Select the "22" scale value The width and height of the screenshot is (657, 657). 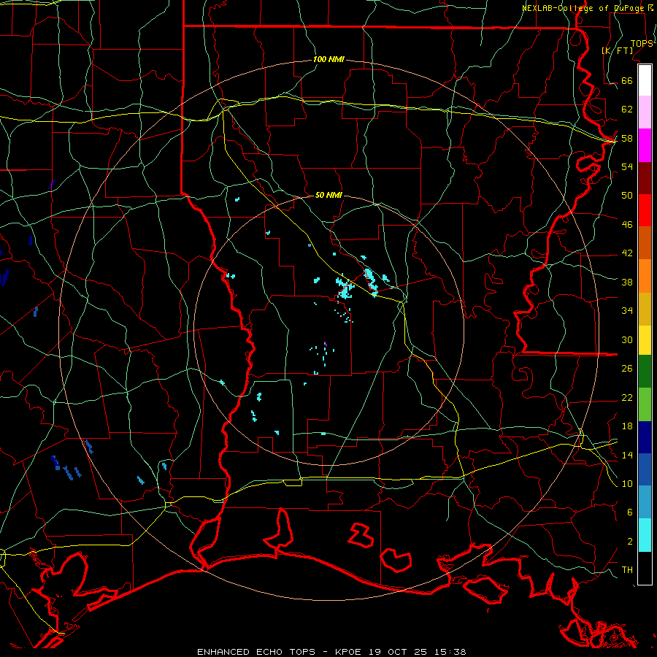point(627,397)
